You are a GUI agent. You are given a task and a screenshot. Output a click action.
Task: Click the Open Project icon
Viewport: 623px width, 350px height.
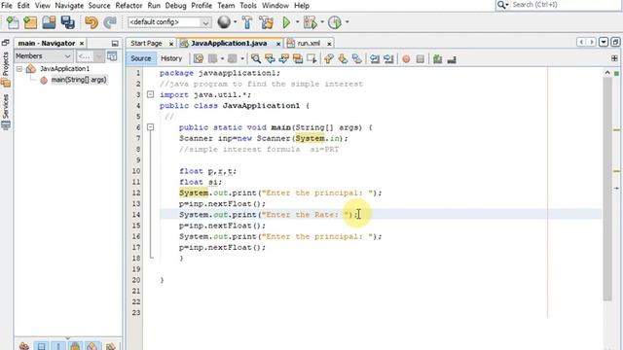(x=49, y=22)
